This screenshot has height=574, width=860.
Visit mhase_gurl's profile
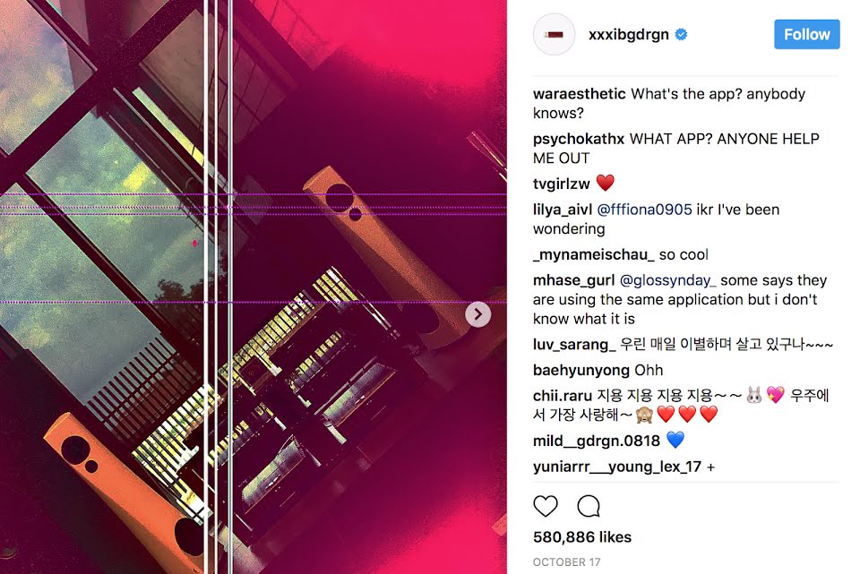[x=573, y=280]
